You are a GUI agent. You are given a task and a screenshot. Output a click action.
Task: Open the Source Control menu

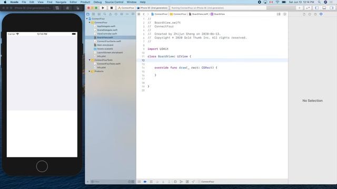[114, 2]
